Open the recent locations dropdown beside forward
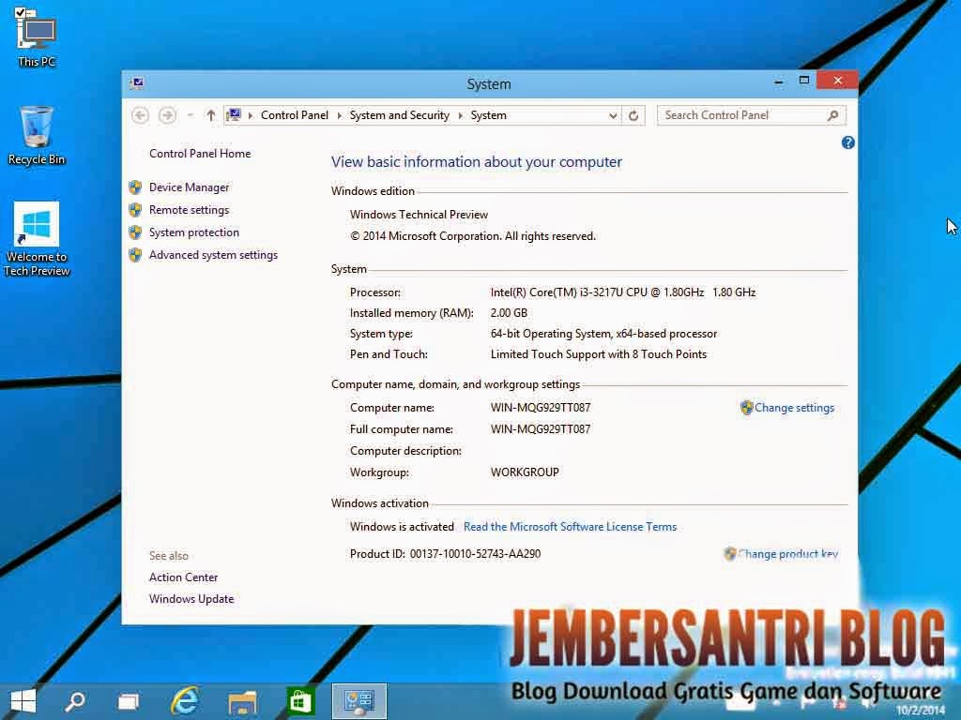 (187, 114)
